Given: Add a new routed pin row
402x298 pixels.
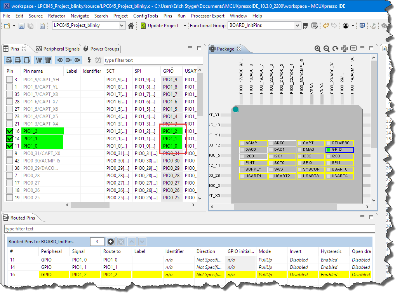Looking at the screenshot, I should [111, 242].
